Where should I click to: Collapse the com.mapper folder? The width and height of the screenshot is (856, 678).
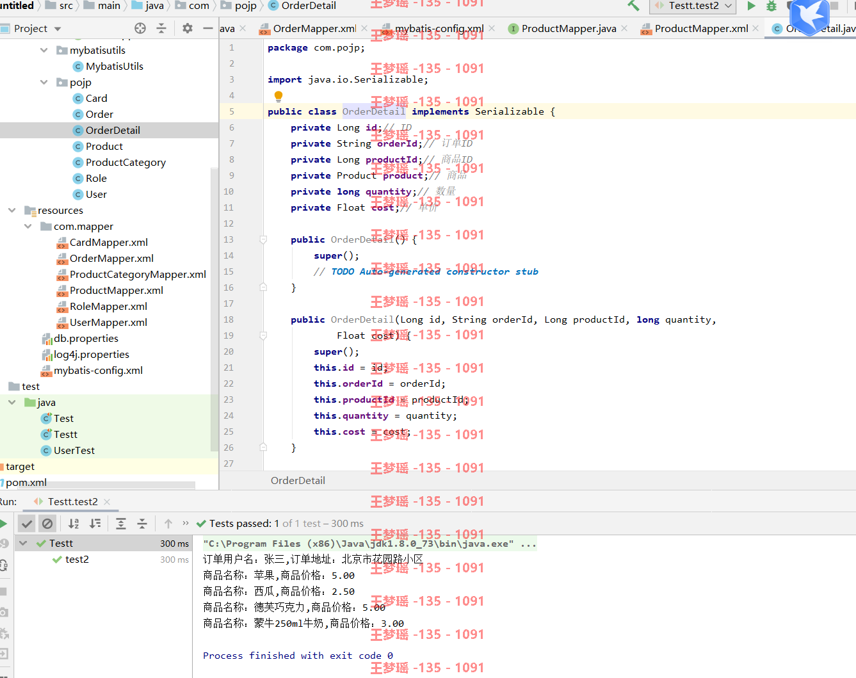[x=28, y=226]
